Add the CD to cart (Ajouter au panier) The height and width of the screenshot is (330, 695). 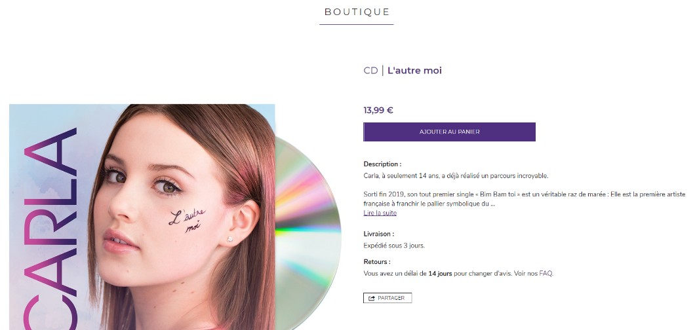click(x=449, y=132)
